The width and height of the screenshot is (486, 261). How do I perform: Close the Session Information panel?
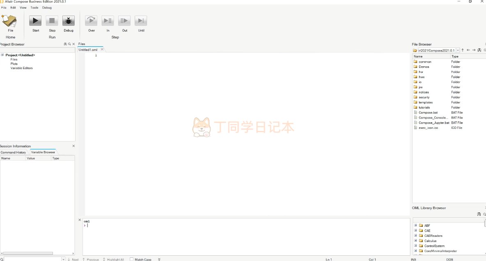point(73,146)
